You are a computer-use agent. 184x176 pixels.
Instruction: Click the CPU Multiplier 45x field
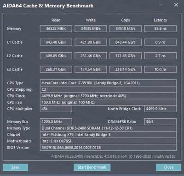coord(56,109)
